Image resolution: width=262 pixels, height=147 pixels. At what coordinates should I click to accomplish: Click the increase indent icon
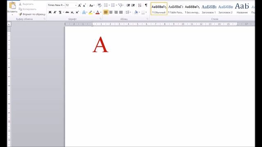coord(133,5)
